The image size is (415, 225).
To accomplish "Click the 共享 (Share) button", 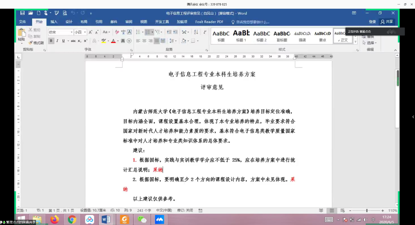I will pos(387,22).
